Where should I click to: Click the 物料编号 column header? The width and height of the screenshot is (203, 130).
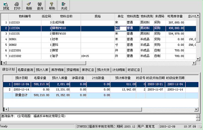25,17
